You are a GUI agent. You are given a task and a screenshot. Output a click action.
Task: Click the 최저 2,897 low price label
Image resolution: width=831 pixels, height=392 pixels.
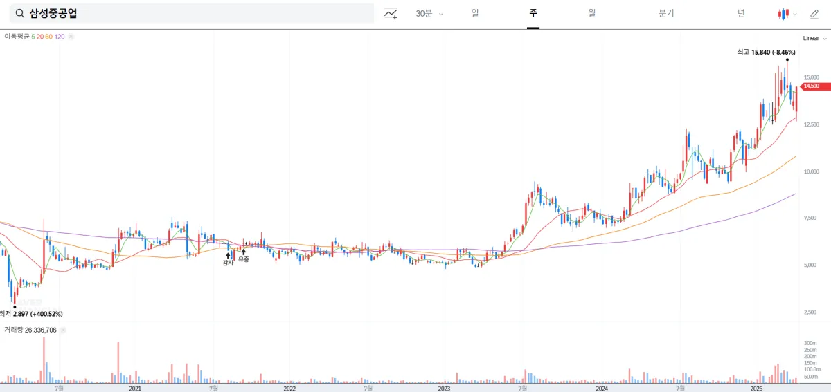[x=32, y=314]
